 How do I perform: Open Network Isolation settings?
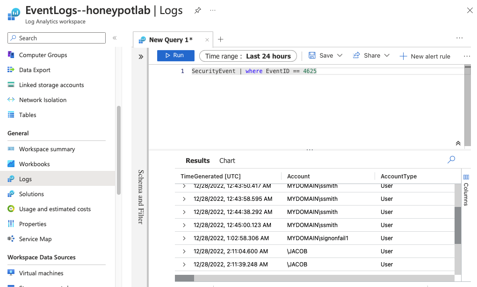[43, 100]
